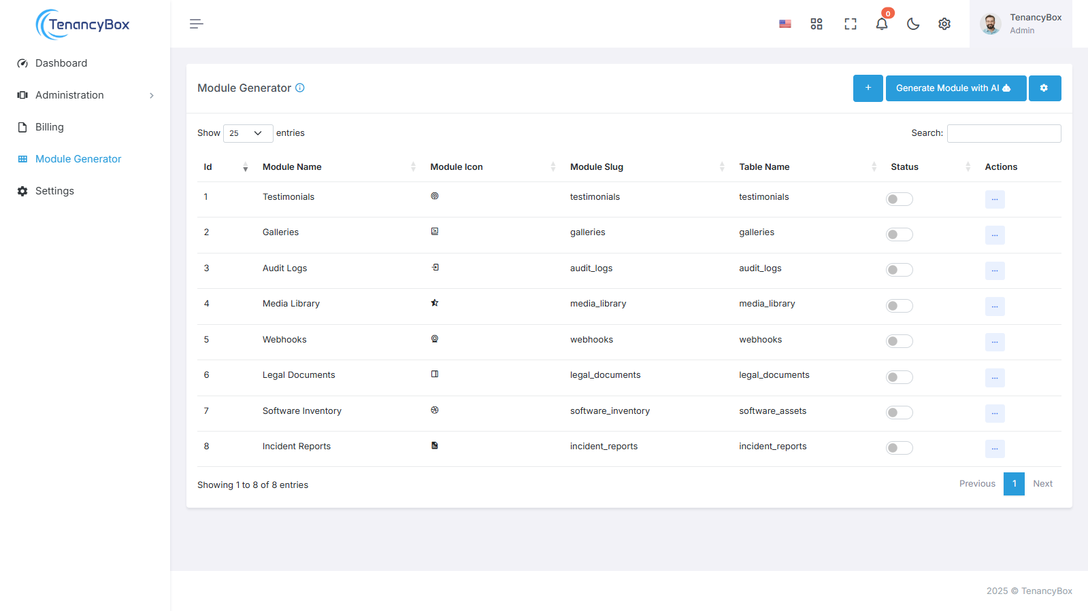Turn on the Incident Reports status switch
1088x611 pixels.
pyautogui.click(x=899, y=448)
